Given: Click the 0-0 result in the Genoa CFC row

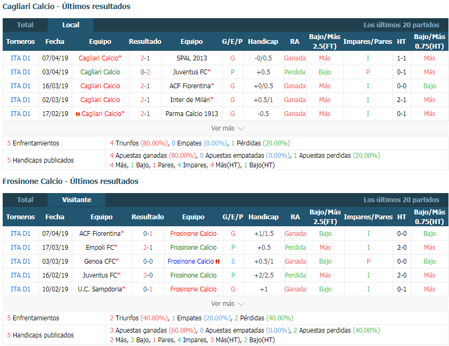Looking at the screenshot, I should click(148, 262).
